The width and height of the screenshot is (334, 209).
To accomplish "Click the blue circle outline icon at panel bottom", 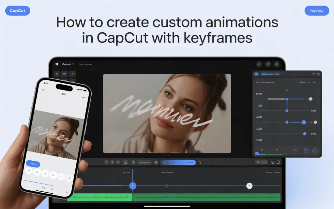I will [314, 151].
